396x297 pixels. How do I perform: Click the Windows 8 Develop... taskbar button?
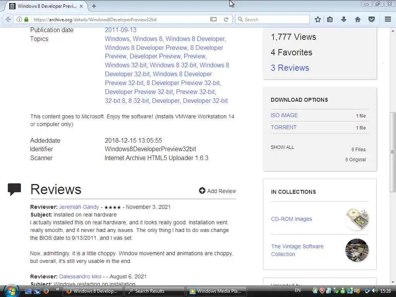click(x=92, y=291)
